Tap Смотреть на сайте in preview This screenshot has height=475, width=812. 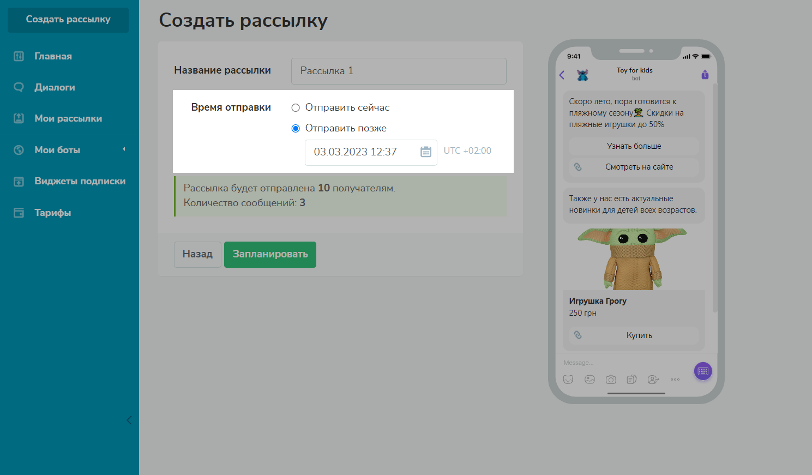(634, 167)
